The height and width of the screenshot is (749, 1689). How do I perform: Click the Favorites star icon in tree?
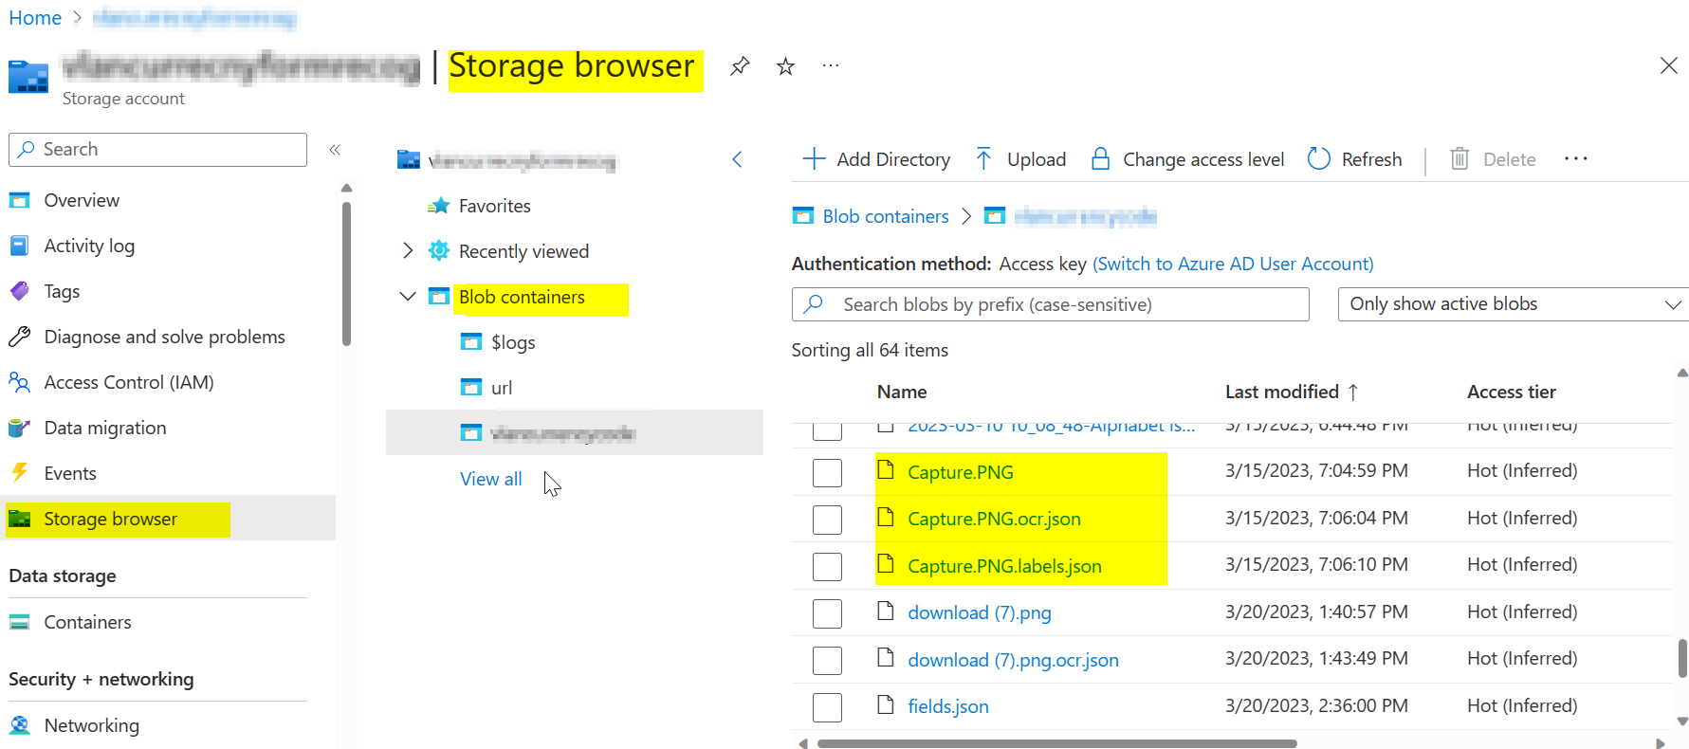pyautogui.click(x=438, y=206)
